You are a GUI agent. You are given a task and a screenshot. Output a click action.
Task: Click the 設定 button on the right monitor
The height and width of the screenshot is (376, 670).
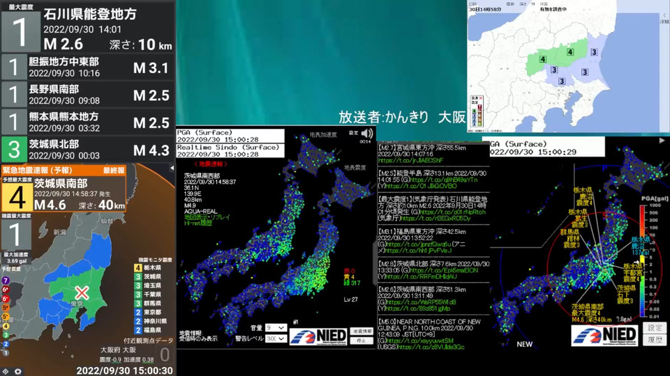pos(655,328)
